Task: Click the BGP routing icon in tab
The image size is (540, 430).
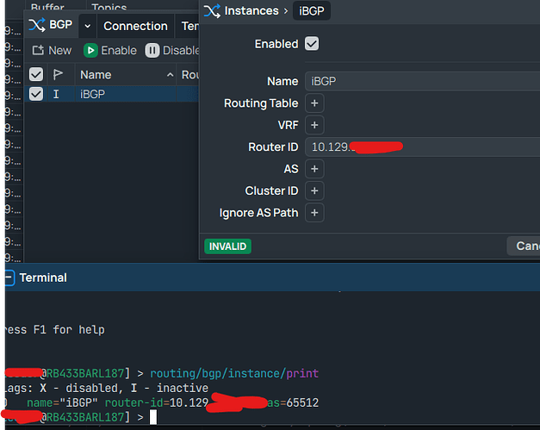Action: point(36,25)
